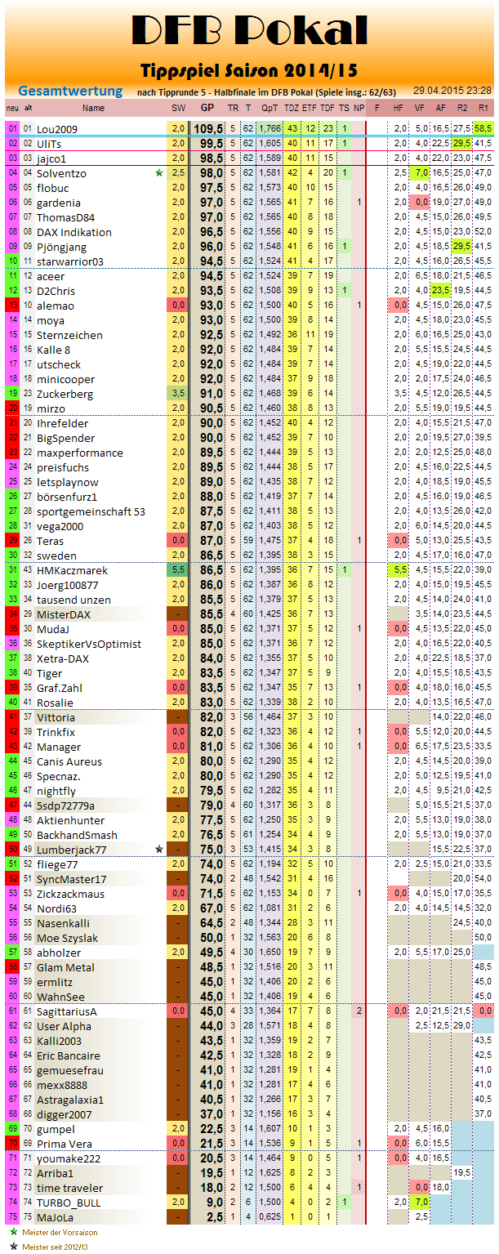Click the 'DFB Pokal' title

(x=249, y=31)
